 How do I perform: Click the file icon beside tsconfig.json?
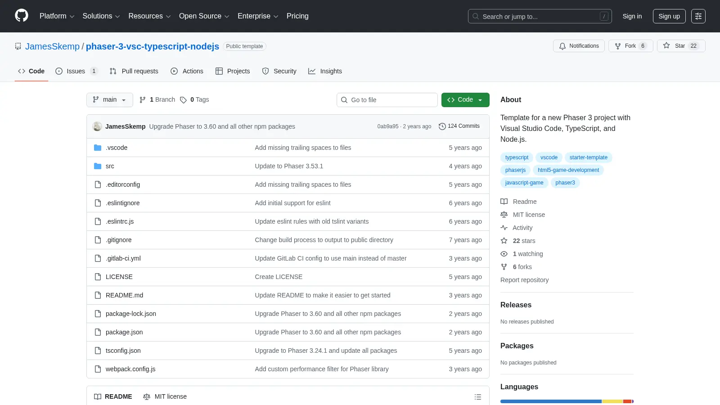click(x=98, y=351)
